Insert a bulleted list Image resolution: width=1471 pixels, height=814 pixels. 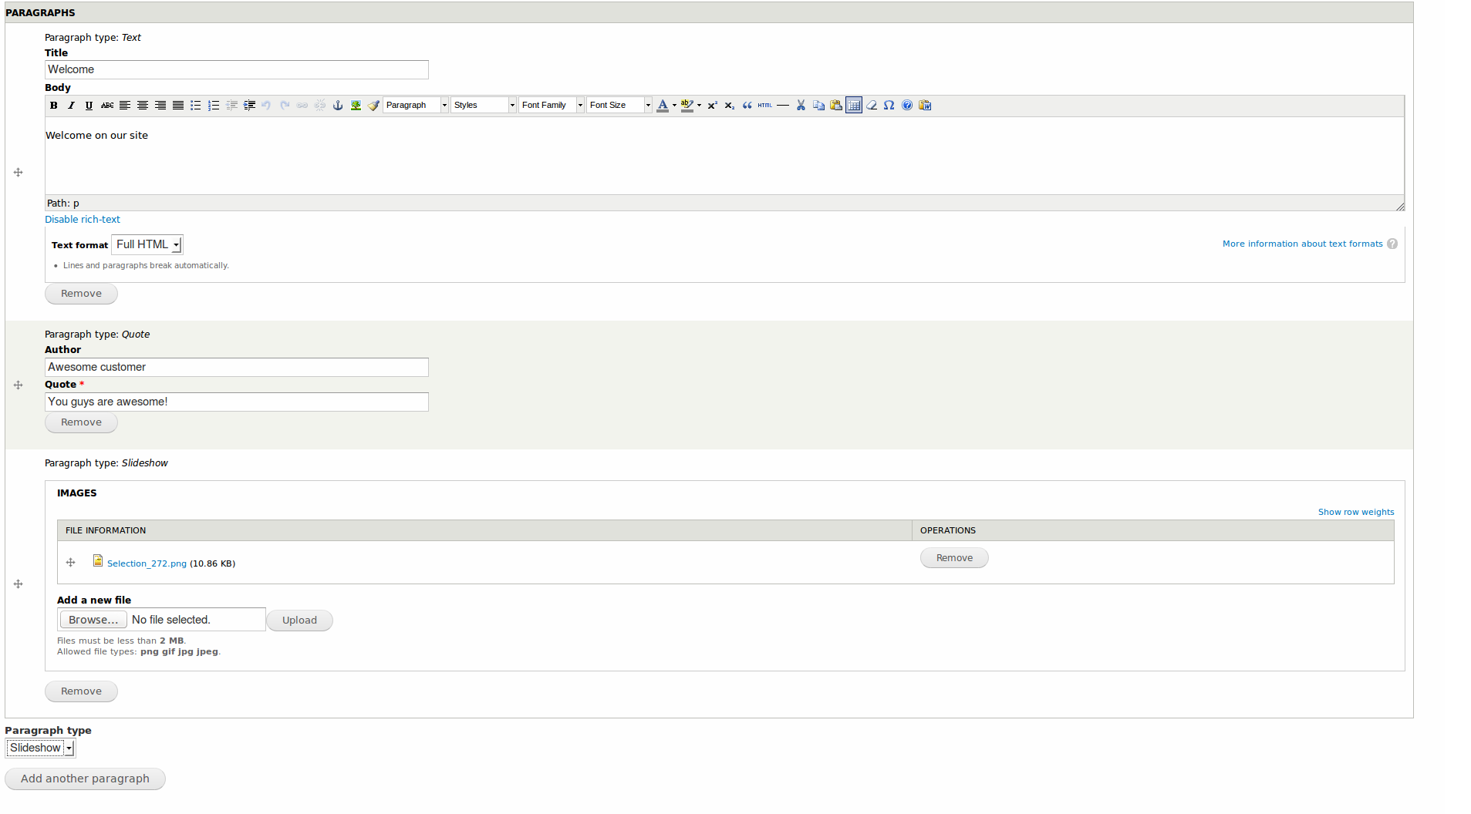pos(196,106)
